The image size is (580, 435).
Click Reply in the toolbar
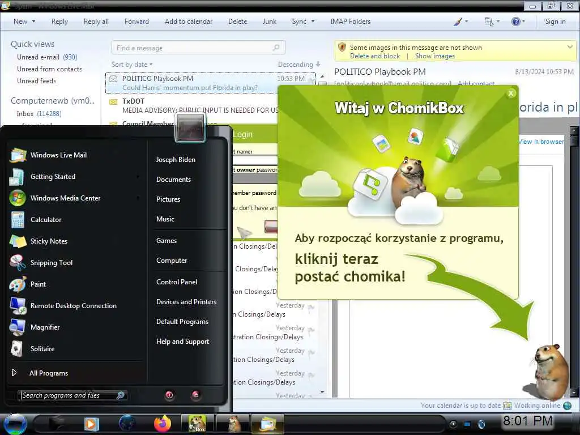coord(59,22)
